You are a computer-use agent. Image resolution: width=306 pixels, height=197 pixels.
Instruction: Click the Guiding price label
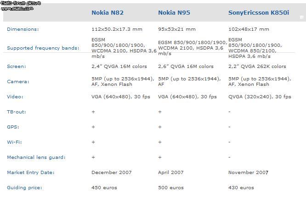click(24, 188)
